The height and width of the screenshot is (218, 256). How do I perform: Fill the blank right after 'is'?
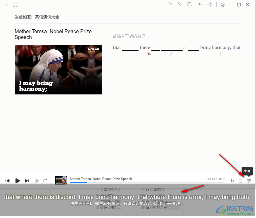pos(160,54)
